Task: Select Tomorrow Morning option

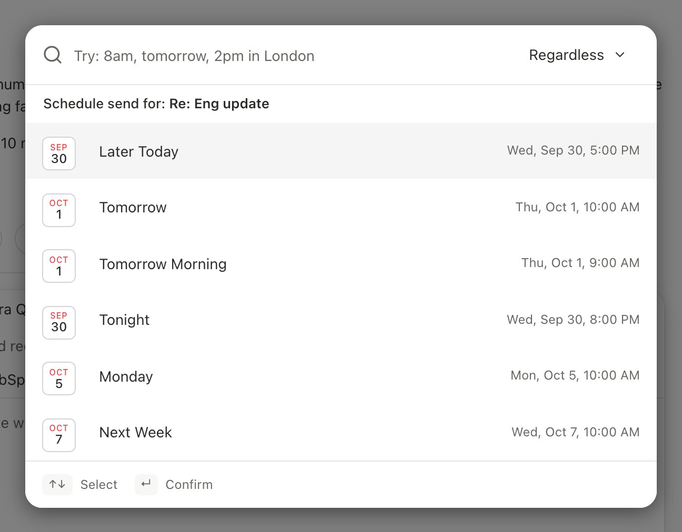Action: tap(341, 263)
